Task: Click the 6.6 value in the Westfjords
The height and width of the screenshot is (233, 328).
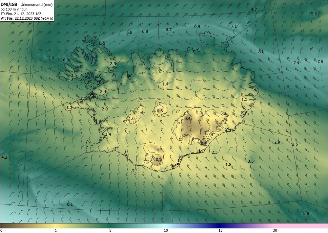Action: click(102, 43)
